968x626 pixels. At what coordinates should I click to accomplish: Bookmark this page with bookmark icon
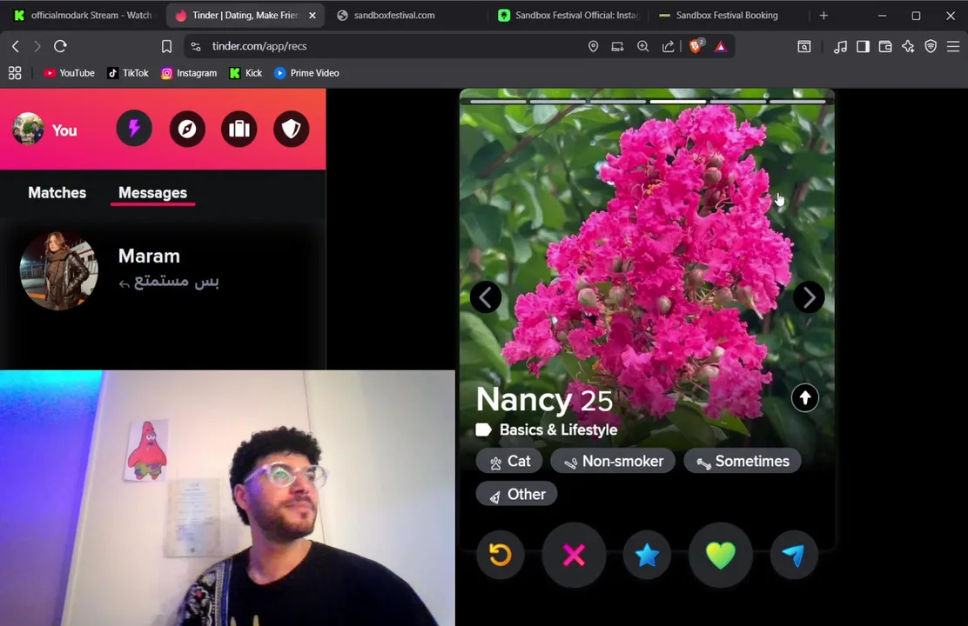(166, 46)
